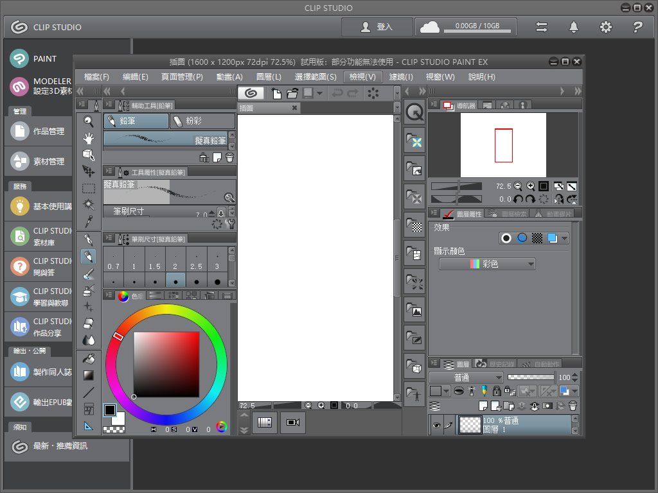Open the 圖層(L) menu

click(269, 77)
